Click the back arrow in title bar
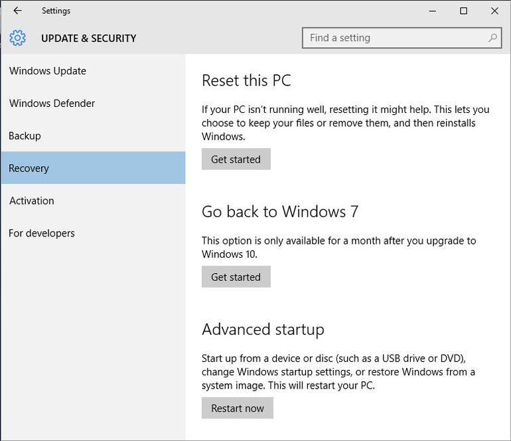Image resolution: width=511 pixels, height=441 pixels. pos(17,11)
